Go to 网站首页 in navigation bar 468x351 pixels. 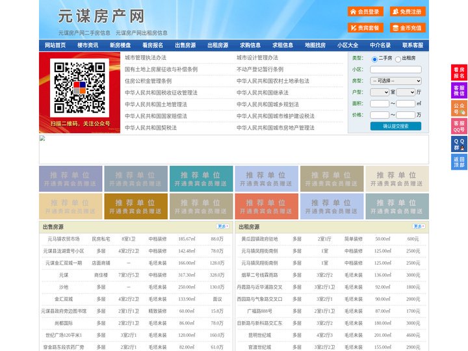55,45
